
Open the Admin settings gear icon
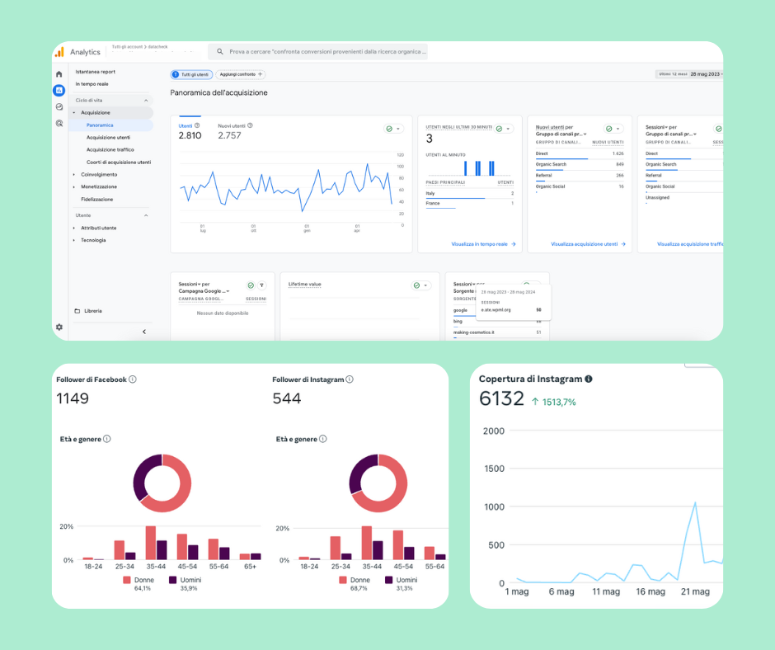[x=59, y=327]
